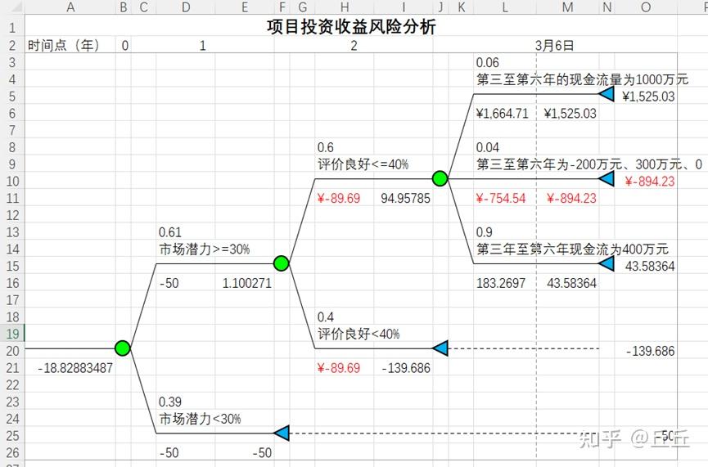The image size is (708, 467).
Task: Click red ¥-89.69 in row 11
Action: [339, 198]
